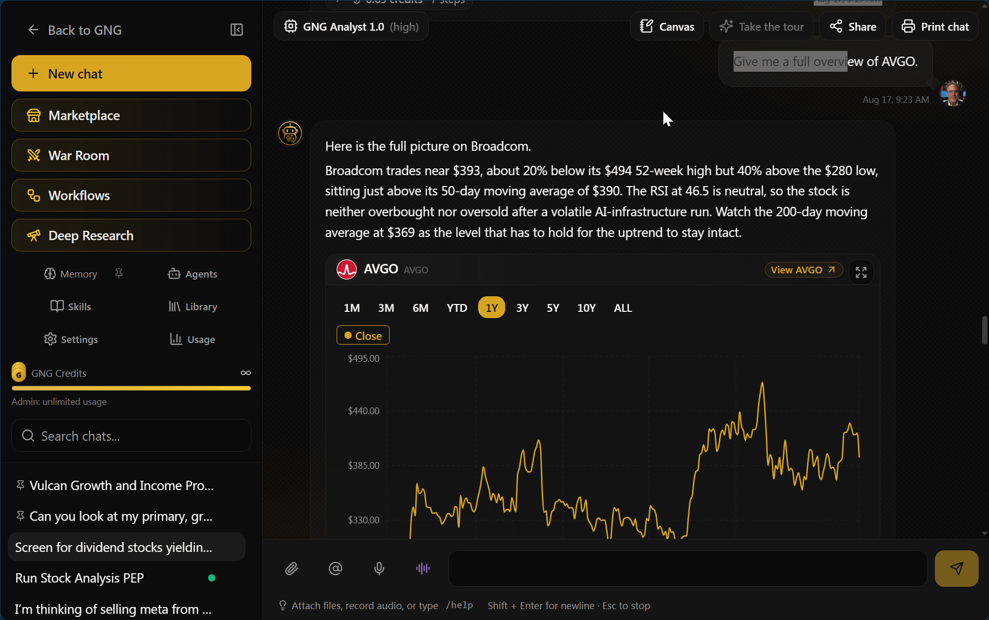Collapse the sidebar panel icon
Image resolution: width=989 pixels, height=620 pixels.
pyautogui.click(x=237, y=30)
